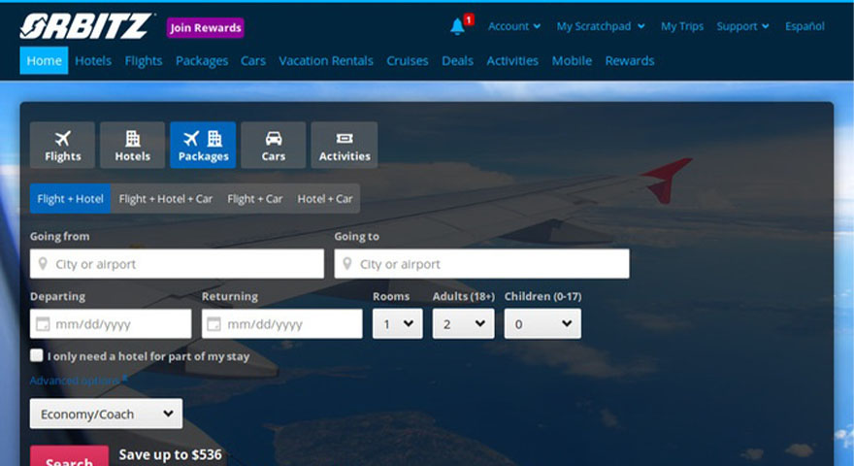The height and width of the screenshot is (466, 854).
Task: Focus the Departing date field
Action: click(111, 323)
